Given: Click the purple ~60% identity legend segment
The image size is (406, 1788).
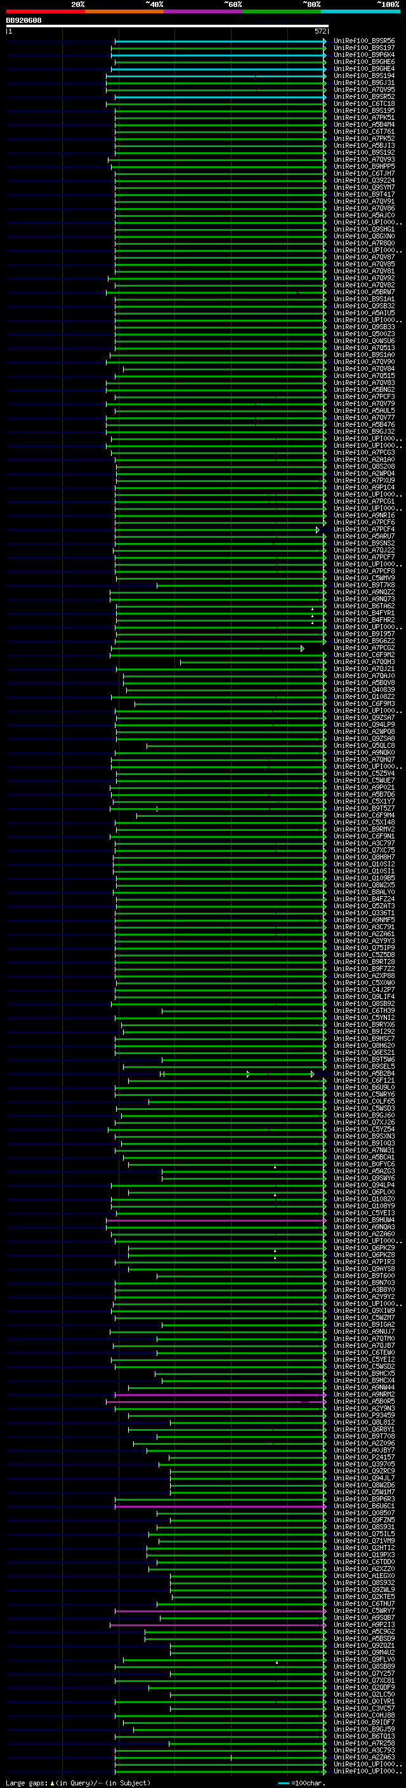Looking at the screenshot, I should point(202,11).
